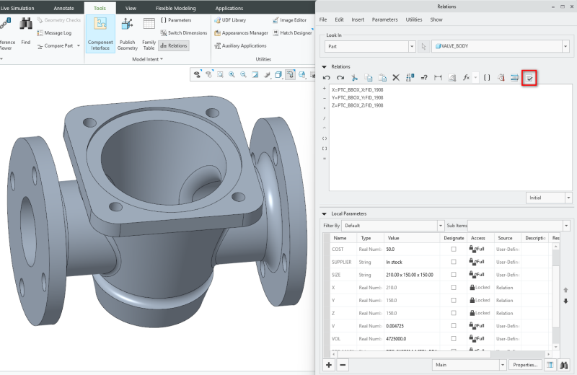This screenshot has height=375, width=577.
Task: Add a new parameter with plus button
Action: pos(330,365)
